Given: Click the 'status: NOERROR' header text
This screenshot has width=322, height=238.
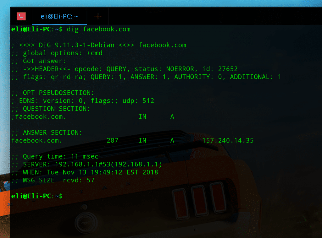Looking at the screenshot, I should [164, 69].
